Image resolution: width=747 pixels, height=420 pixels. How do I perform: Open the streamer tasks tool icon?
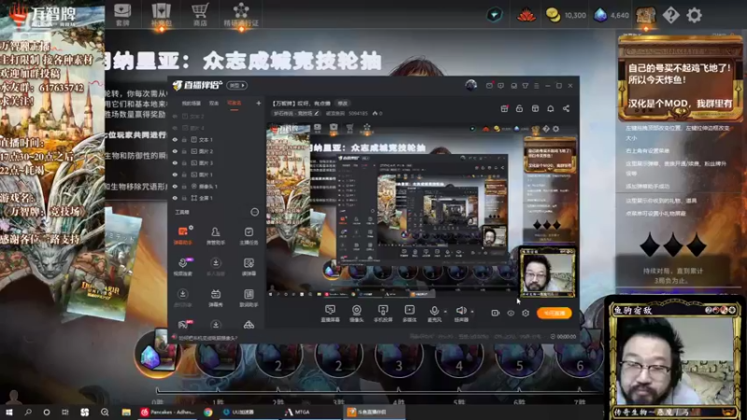coord(248,235)
